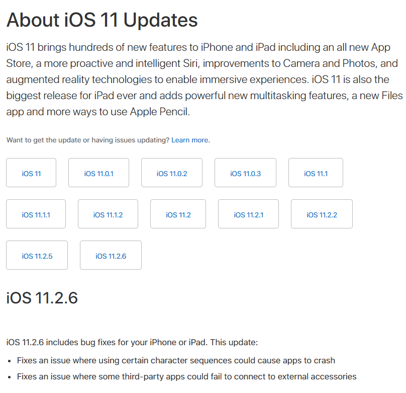Open the iOS 11 version button
Screen dimensions: 406x393
(31, 173)
